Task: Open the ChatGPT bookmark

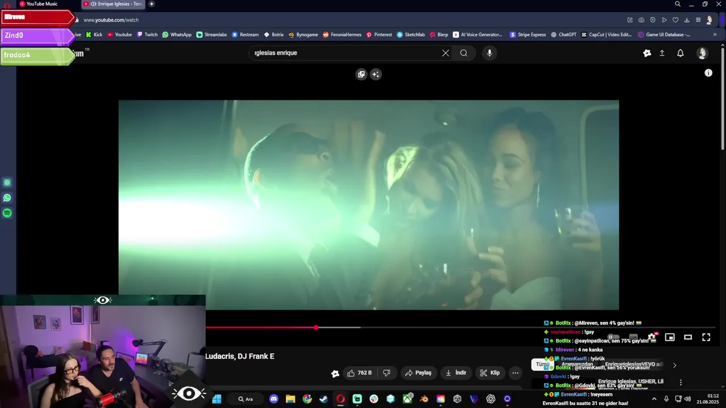Action: click(563, 35)
